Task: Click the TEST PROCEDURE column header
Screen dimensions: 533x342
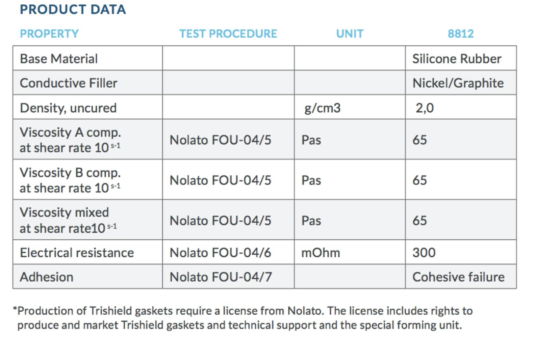Action: (x=228, y=34)
